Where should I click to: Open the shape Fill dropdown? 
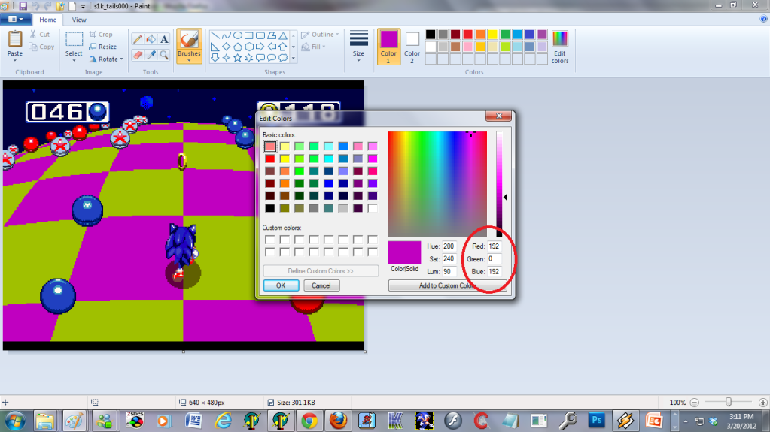point(313,47)
